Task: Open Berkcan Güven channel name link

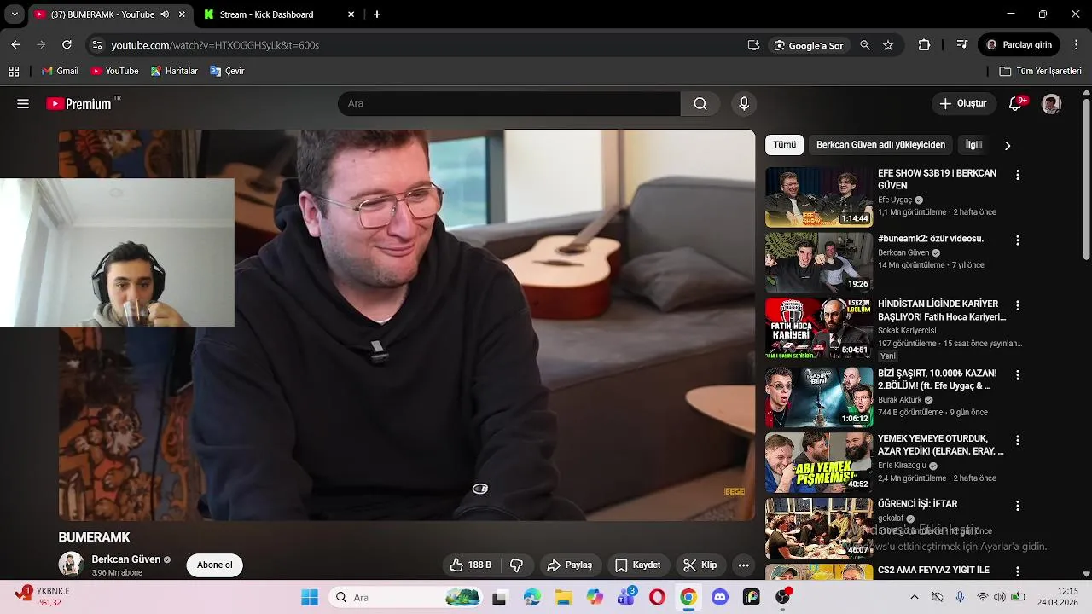Action: pyautogui.click(x=126, y=559)
